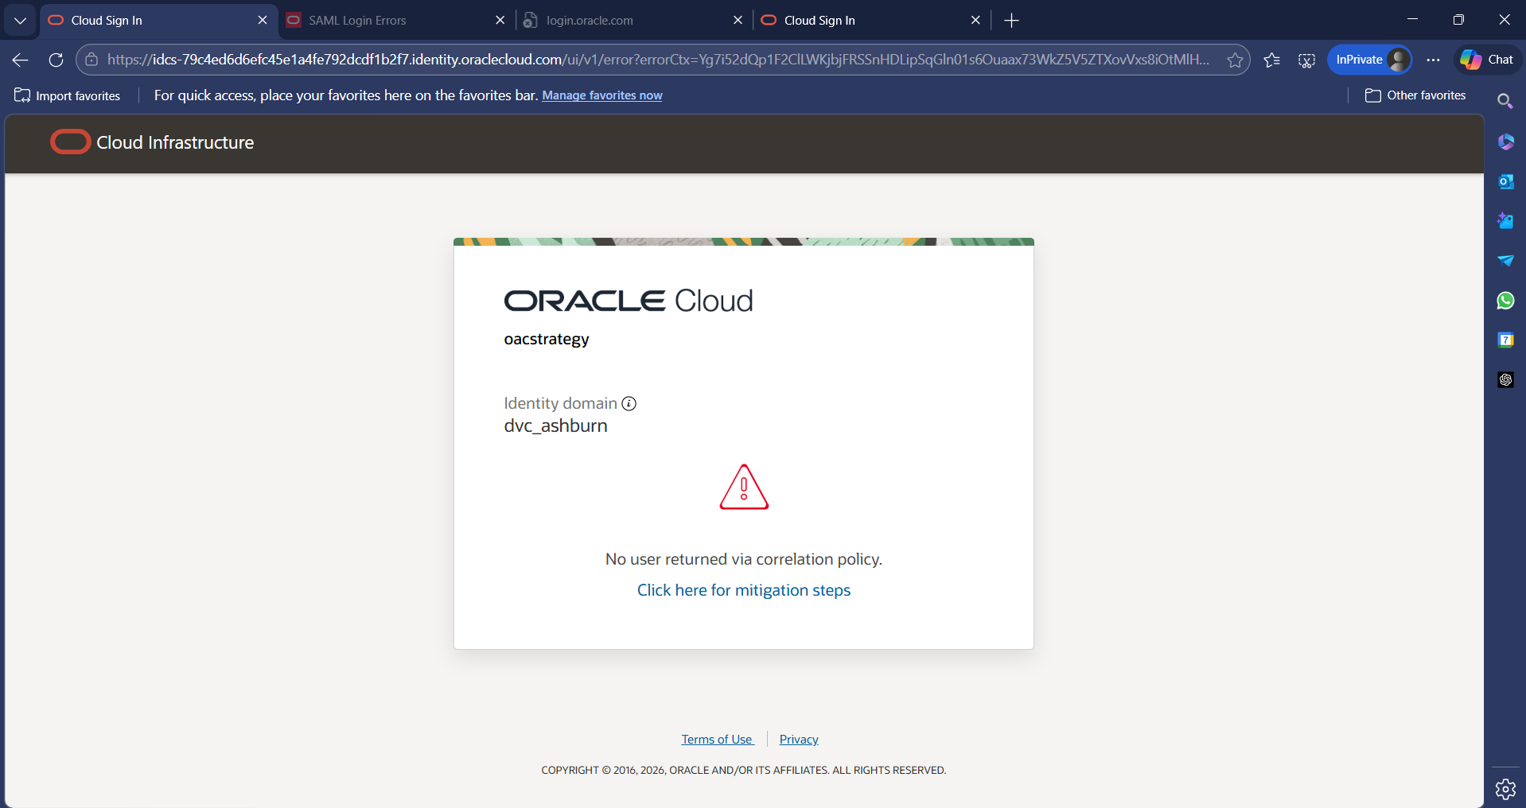
Task: Close the login.oracle.com tab
Action: [738, 21]
